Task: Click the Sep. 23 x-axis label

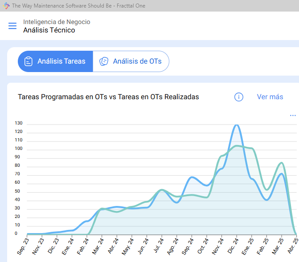Action: (x=24, y=246)
